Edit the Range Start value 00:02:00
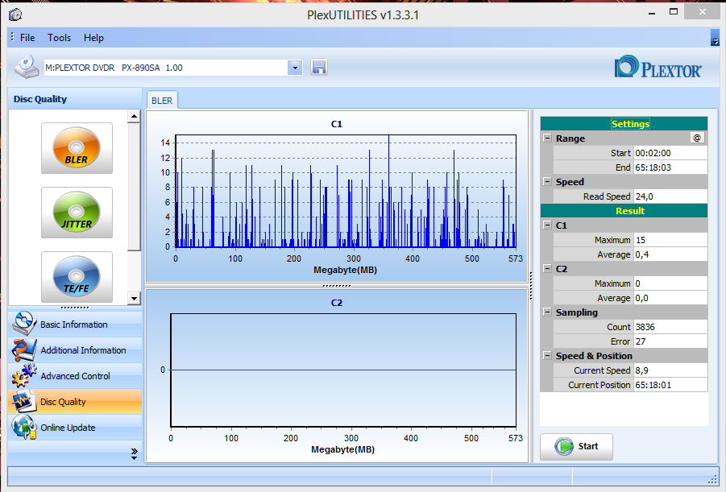Screen dimensions: 726x492 point(670,153)
